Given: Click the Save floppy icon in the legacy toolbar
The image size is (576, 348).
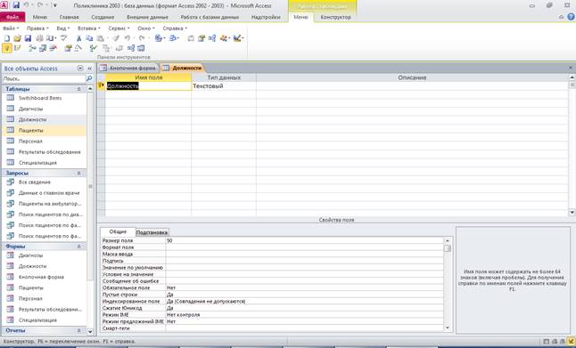Looking at the screenshot, I should click(28, 38).
